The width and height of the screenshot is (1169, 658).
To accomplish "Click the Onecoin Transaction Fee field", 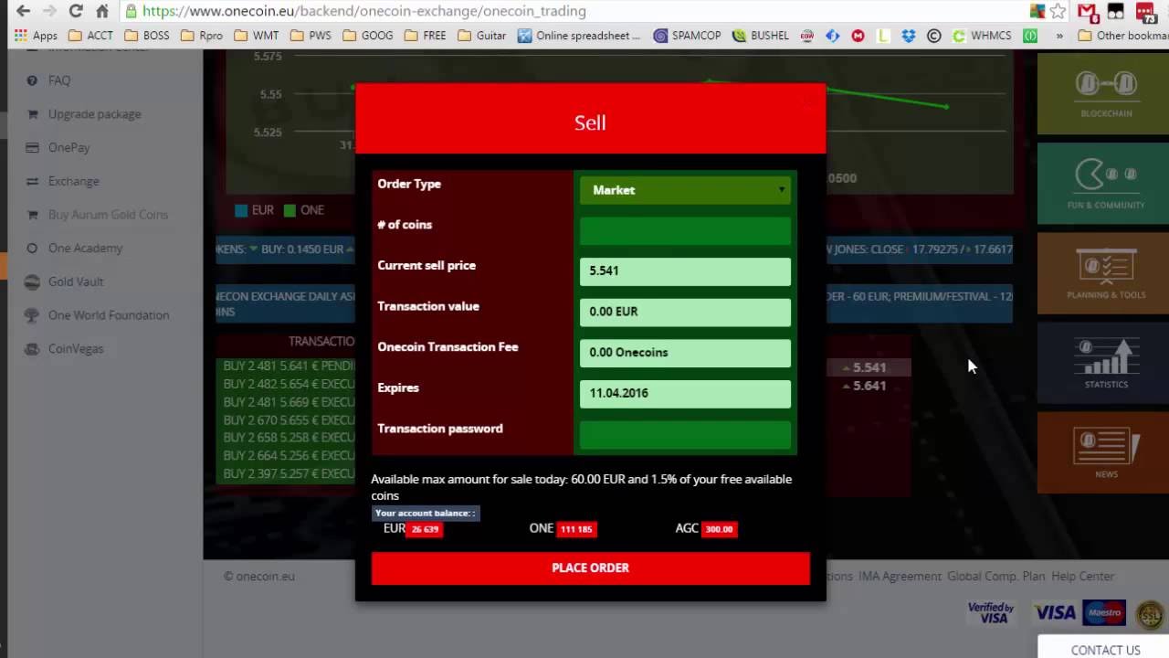I will (685, 353).
